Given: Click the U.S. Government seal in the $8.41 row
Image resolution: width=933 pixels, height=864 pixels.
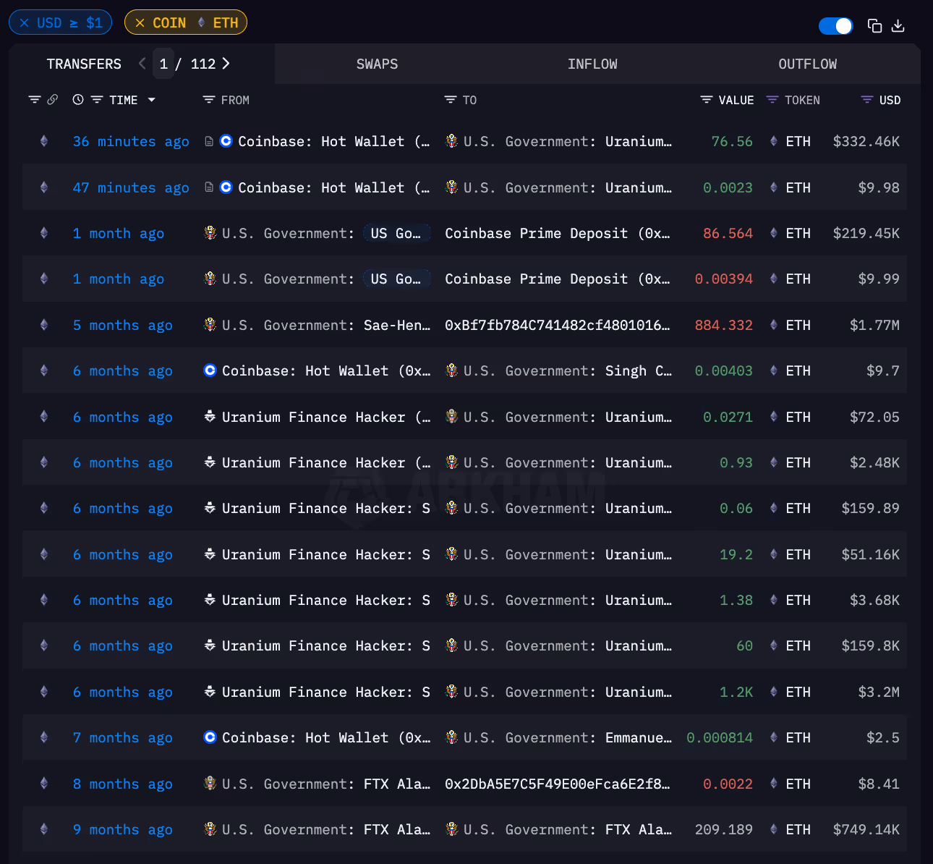Looking at the screenshot, I should coord(210,783).
